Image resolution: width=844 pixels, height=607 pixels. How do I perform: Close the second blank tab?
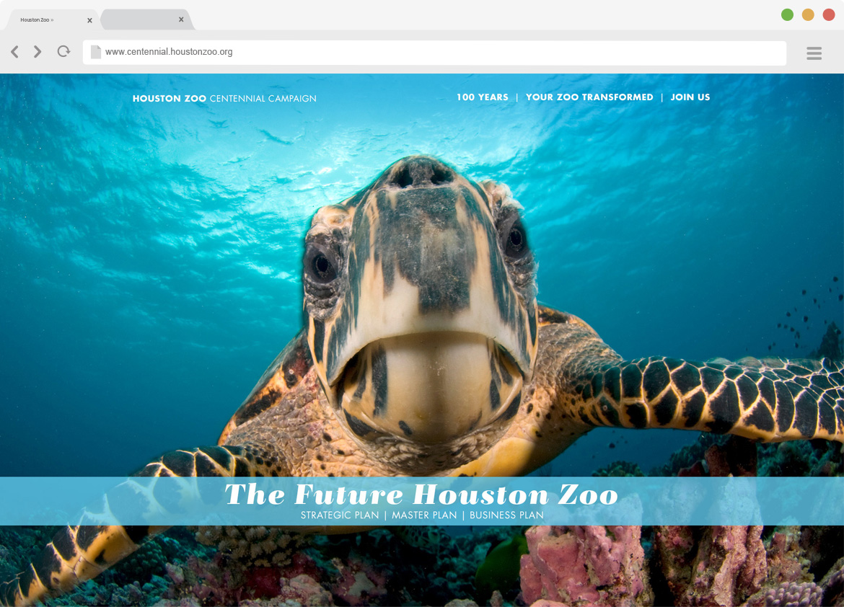point(181,19)
